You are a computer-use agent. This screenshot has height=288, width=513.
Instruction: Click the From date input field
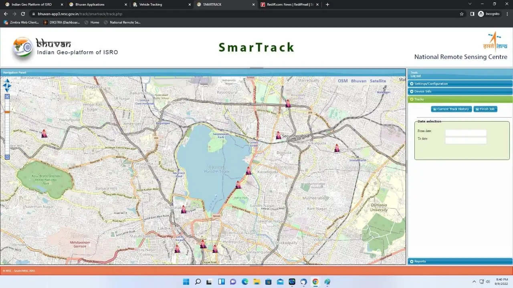(x=466, y=133)
